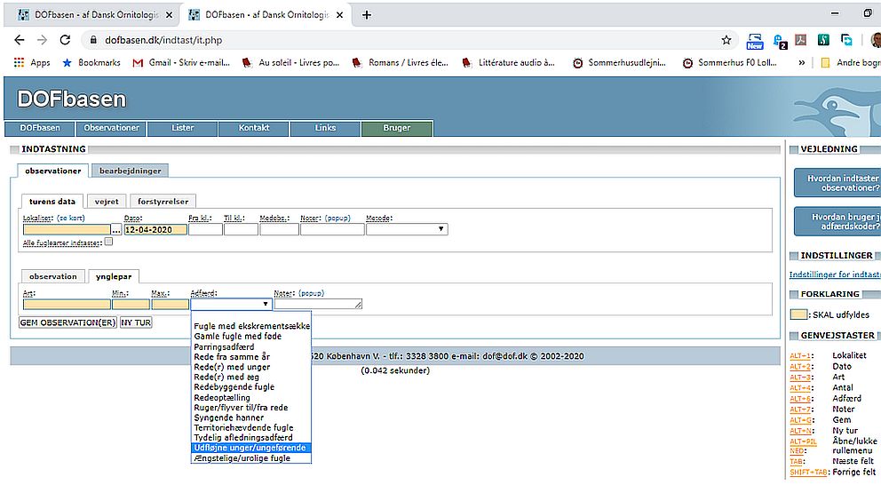The height and width of the screenshot is (485, 881).
Task: Switch to the vejret tab
Action: pos(107,201)
